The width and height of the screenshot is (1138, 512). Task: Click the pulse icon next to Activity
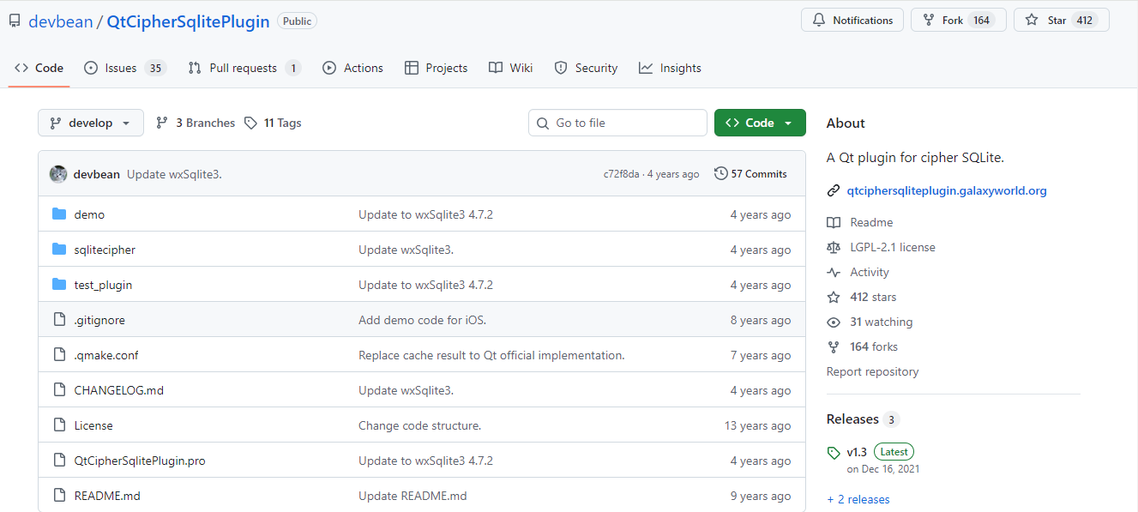(834, 272)
